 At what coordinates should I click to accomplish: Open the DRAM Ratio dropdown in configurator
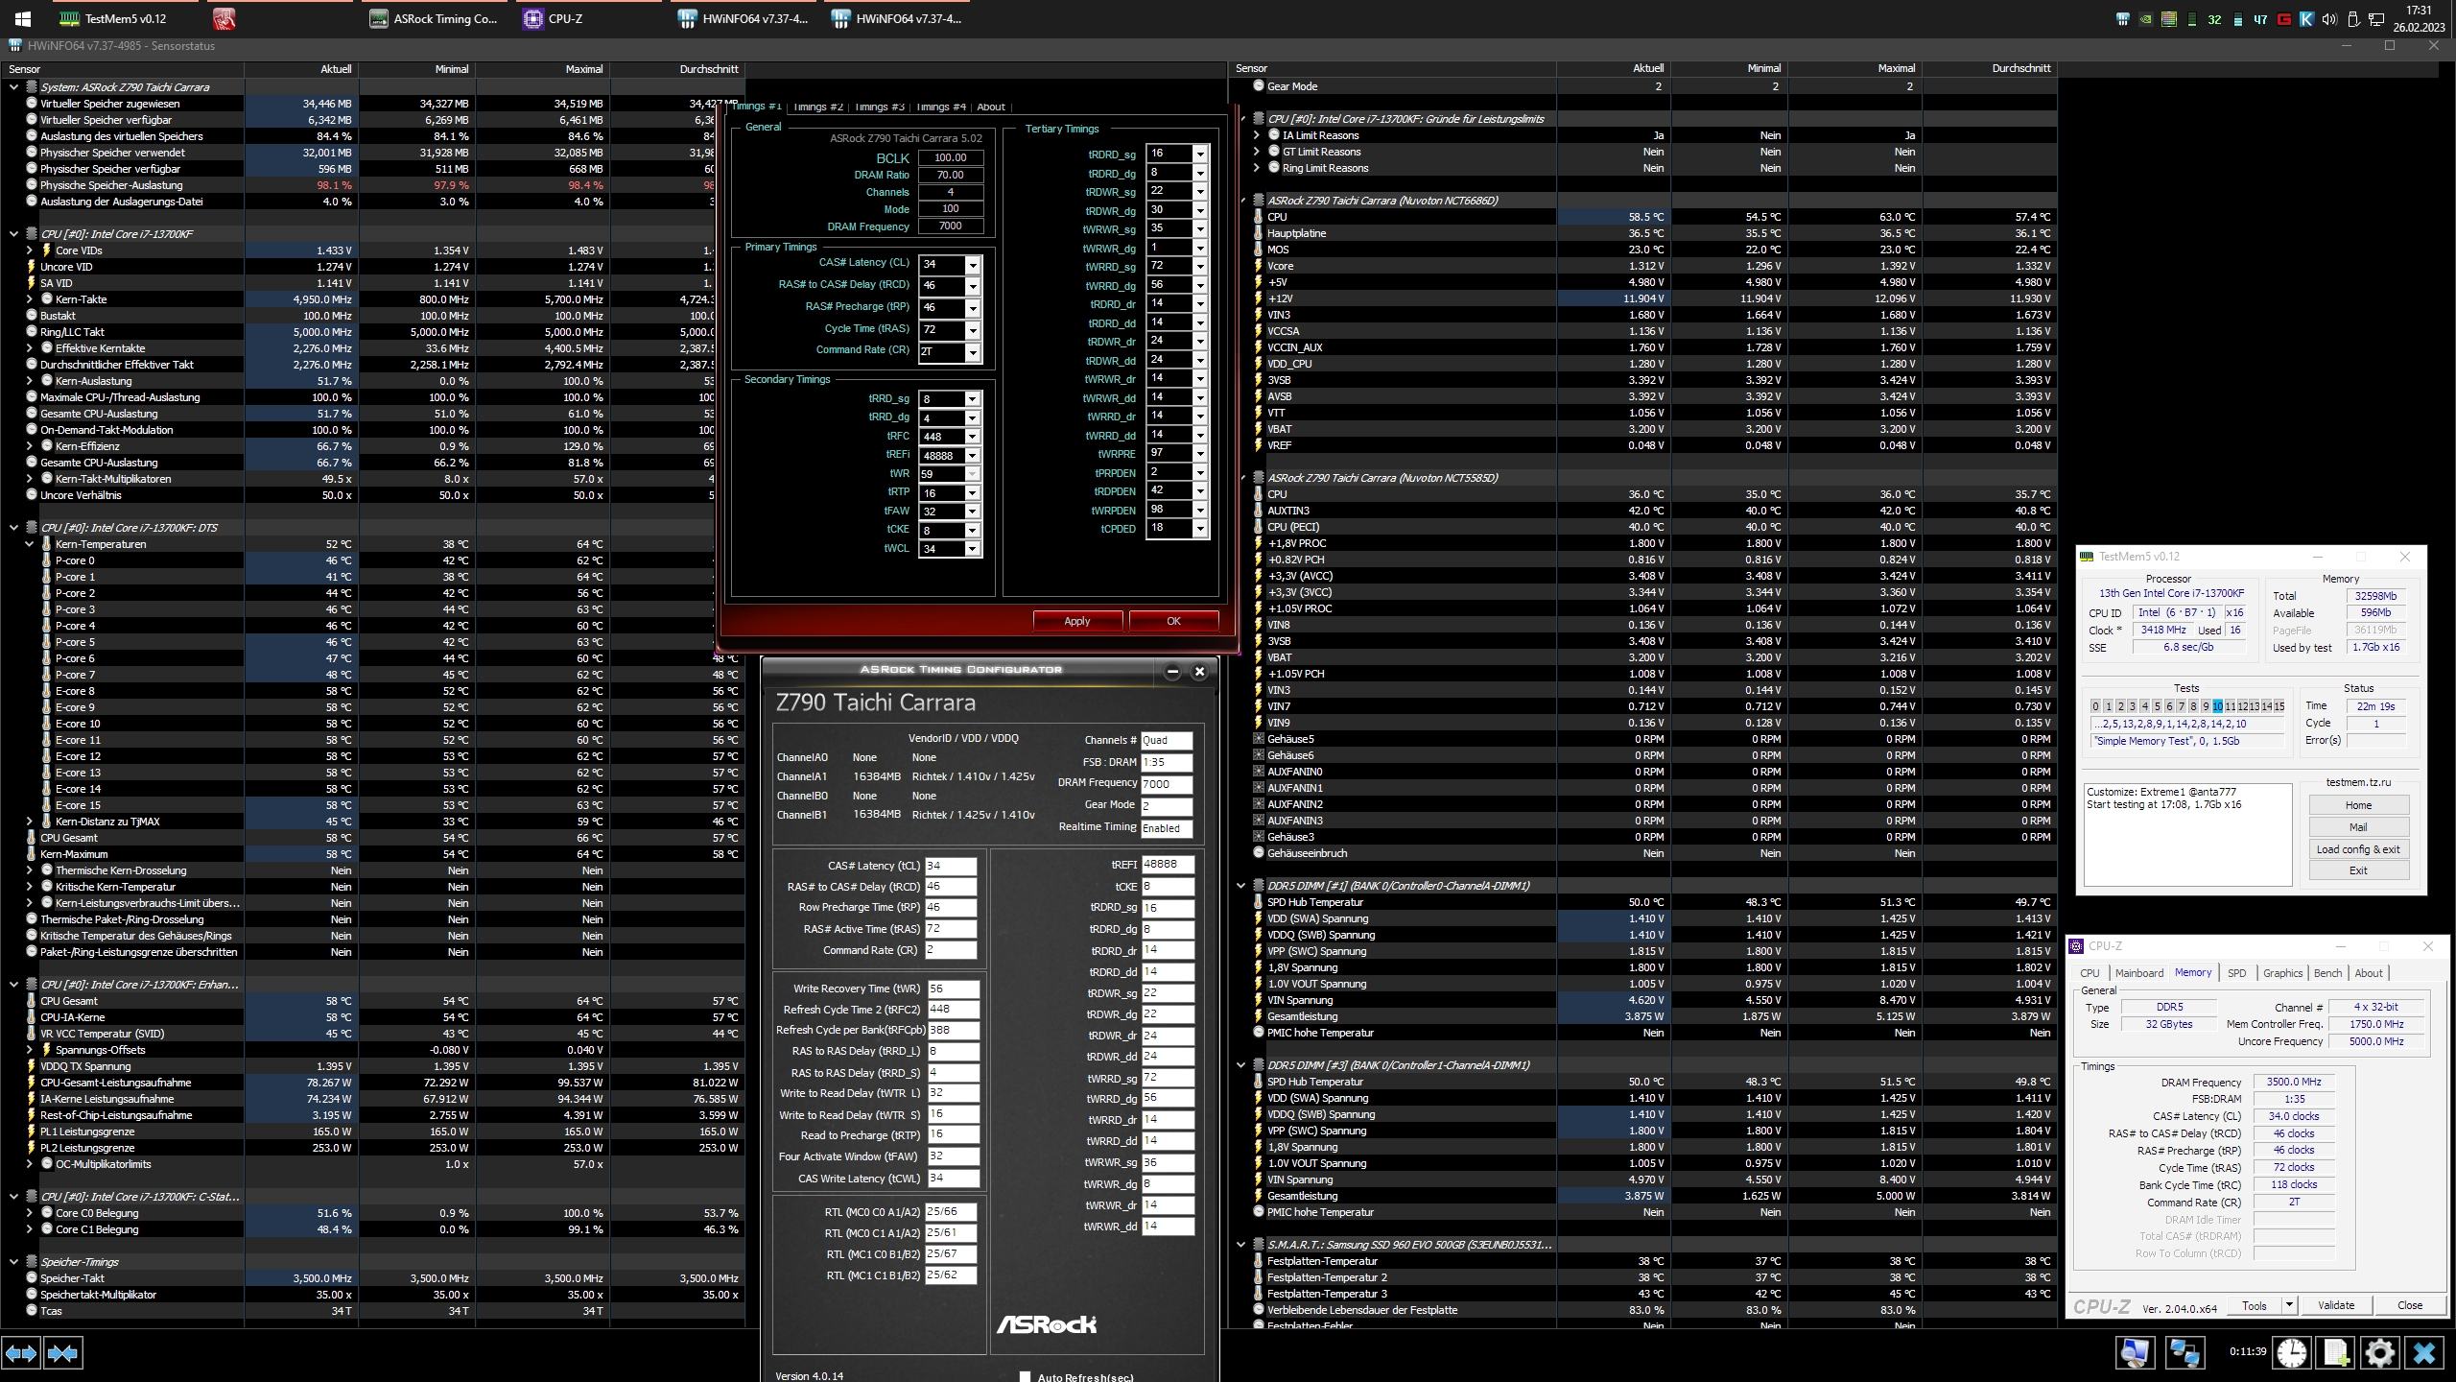tap(950, 174)
